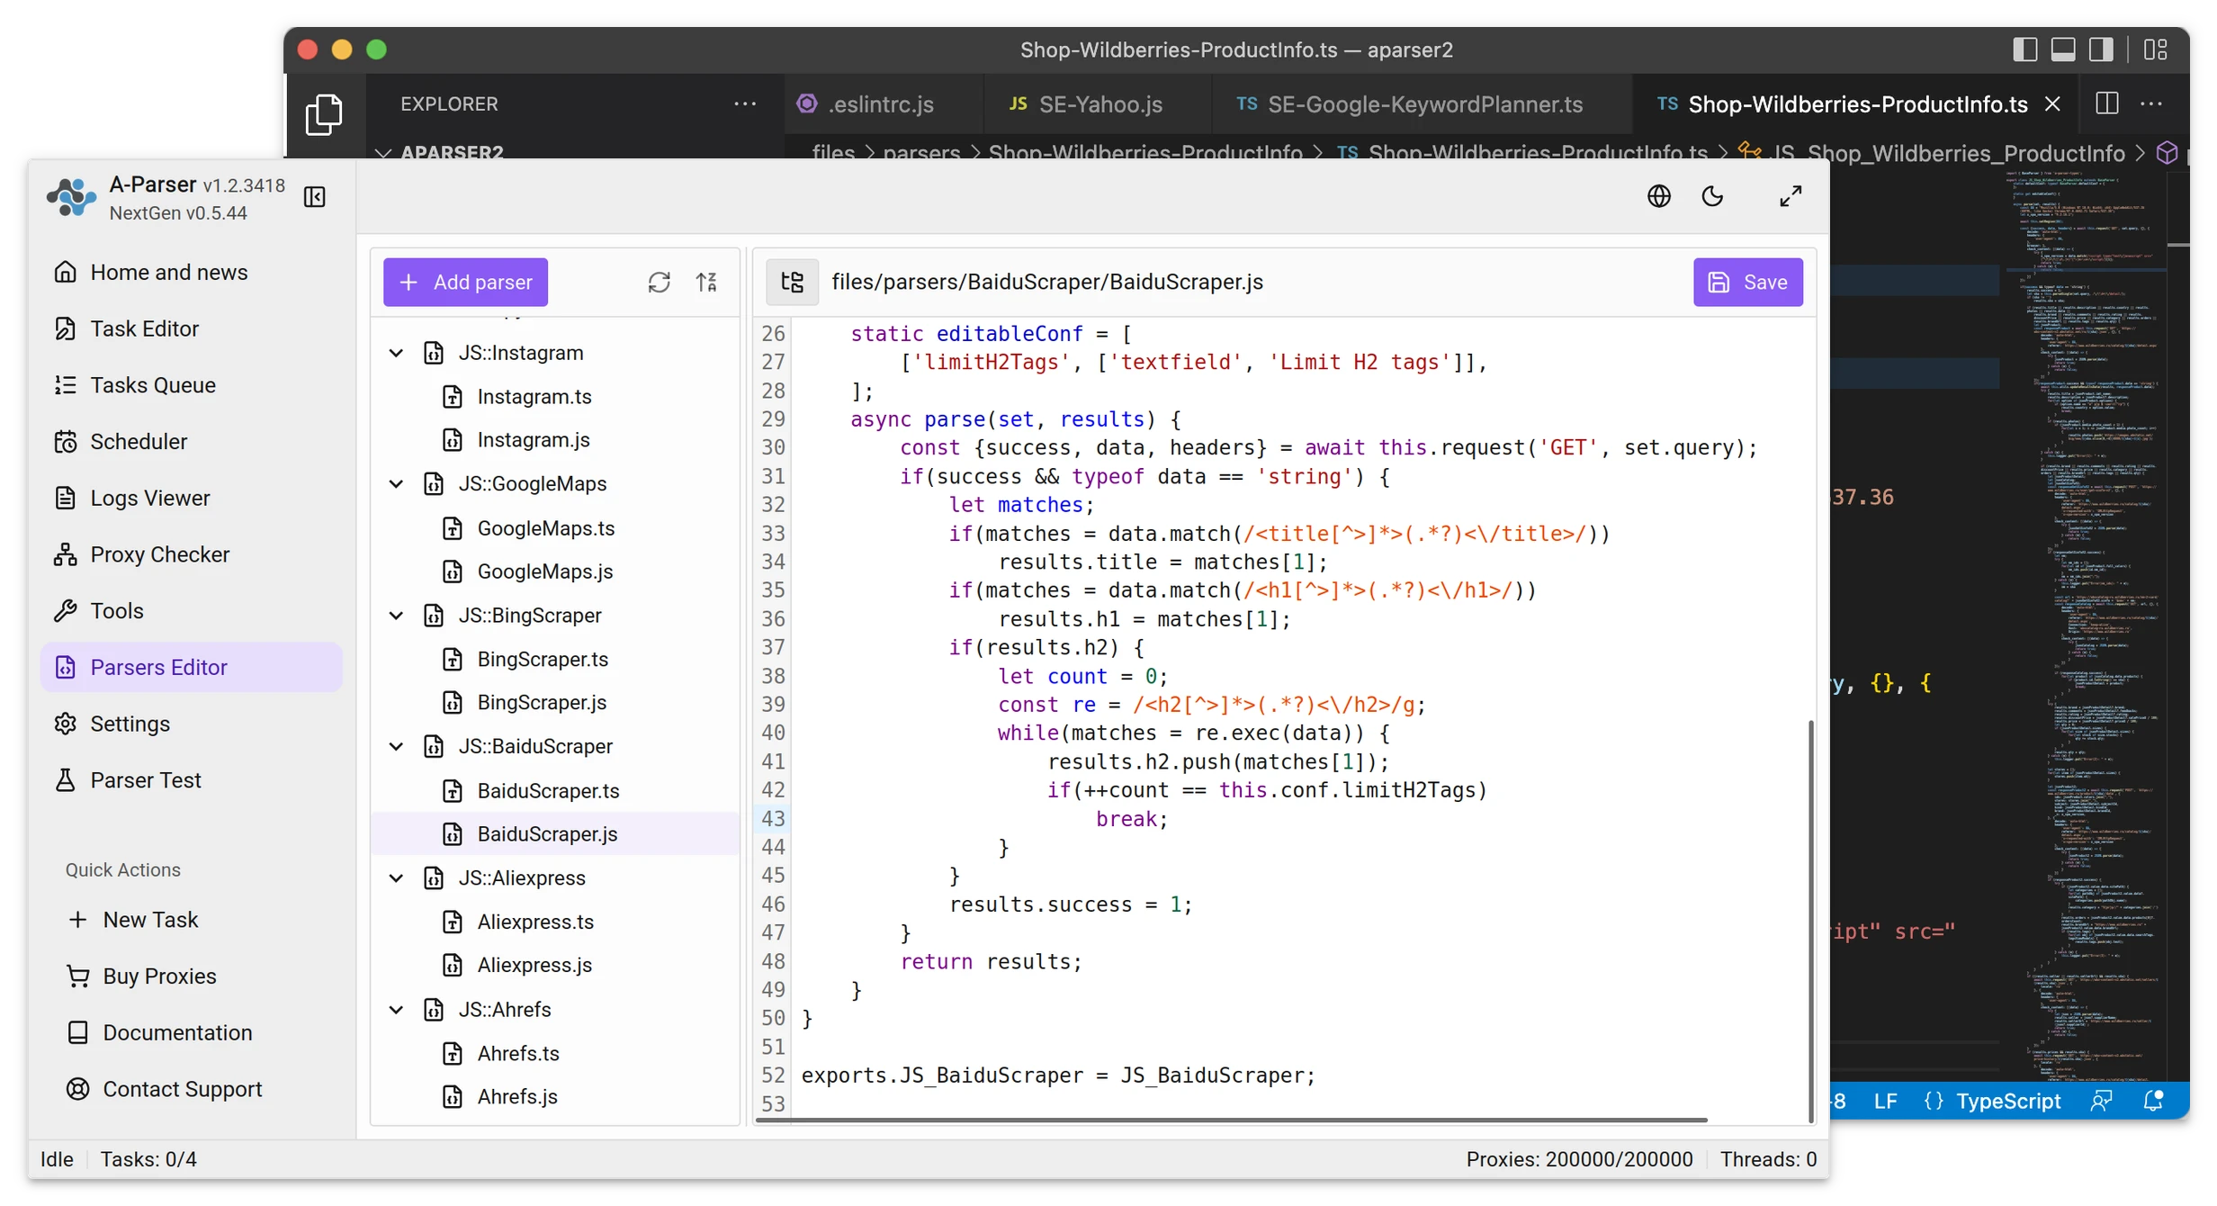The height and width of the screenshot is (1206, 2217).
Task: Toggle VS Code secondary side bar
Action: [x=2101, y=49]
